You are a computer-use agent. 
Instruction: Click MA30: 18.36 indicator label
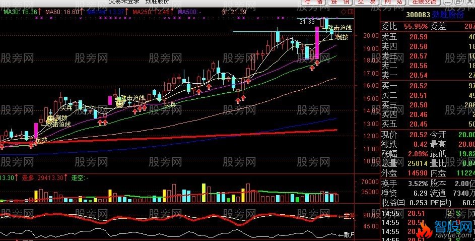[21, 12]
